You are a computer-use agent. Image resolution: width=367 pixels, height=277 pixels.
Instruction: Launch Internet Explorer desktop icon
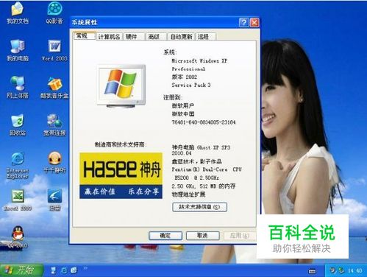[x=18, y=165]
